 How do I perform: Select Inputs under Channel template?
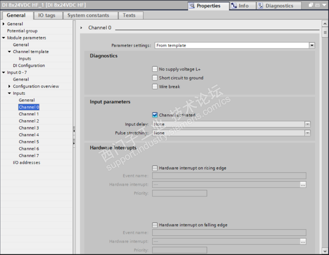(25, 59)
